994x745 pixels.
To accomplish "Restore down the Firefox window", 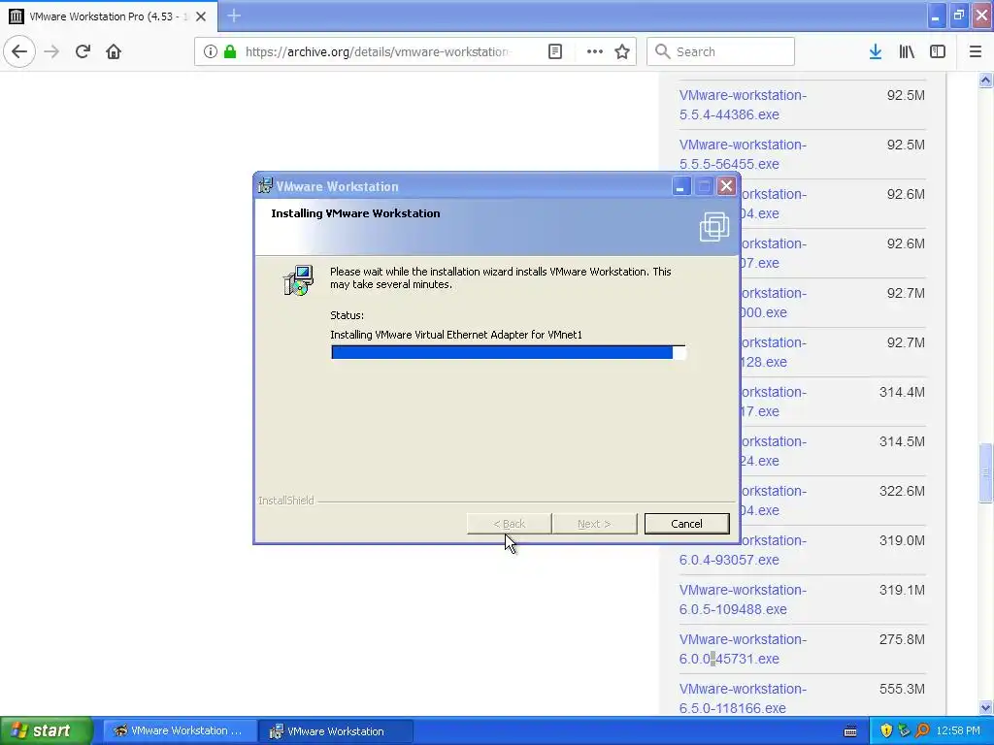I will click(959, 16).
